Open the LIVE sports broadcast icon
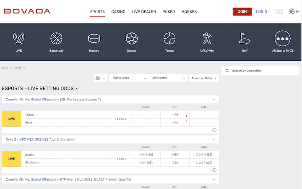Viewport: 302px width, 189px height. [18, 38]
